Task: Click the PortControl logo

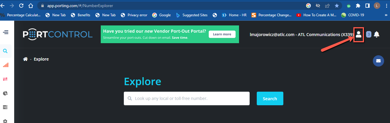Action: click(x=58, y=35)
